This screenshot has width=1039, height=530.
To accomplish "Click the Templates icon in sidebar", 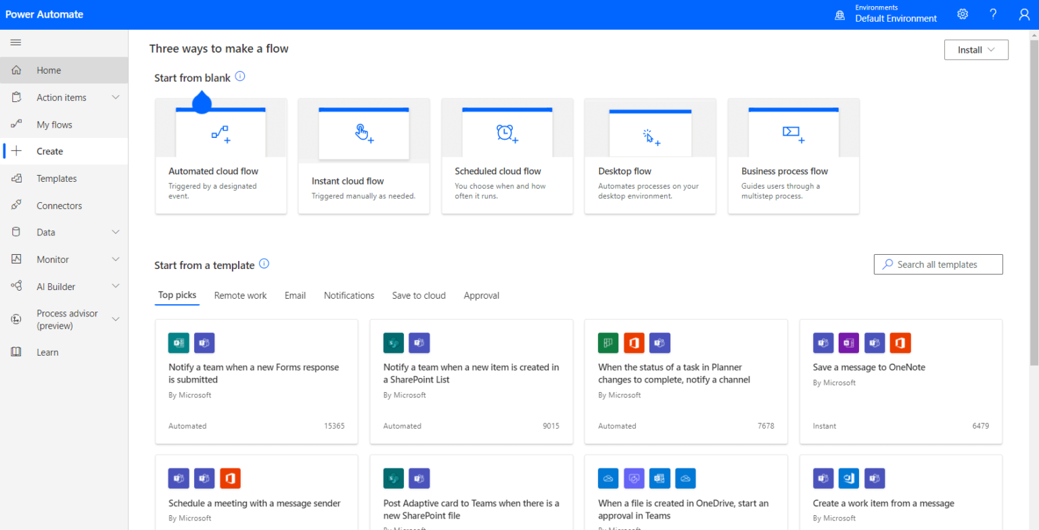I will pos(17,178).
